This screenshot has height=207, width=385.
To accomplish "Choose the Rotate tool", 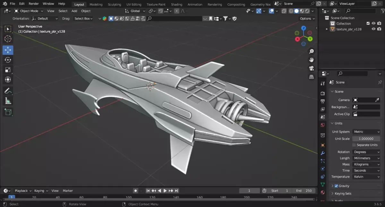I will [x=8, y=60].
